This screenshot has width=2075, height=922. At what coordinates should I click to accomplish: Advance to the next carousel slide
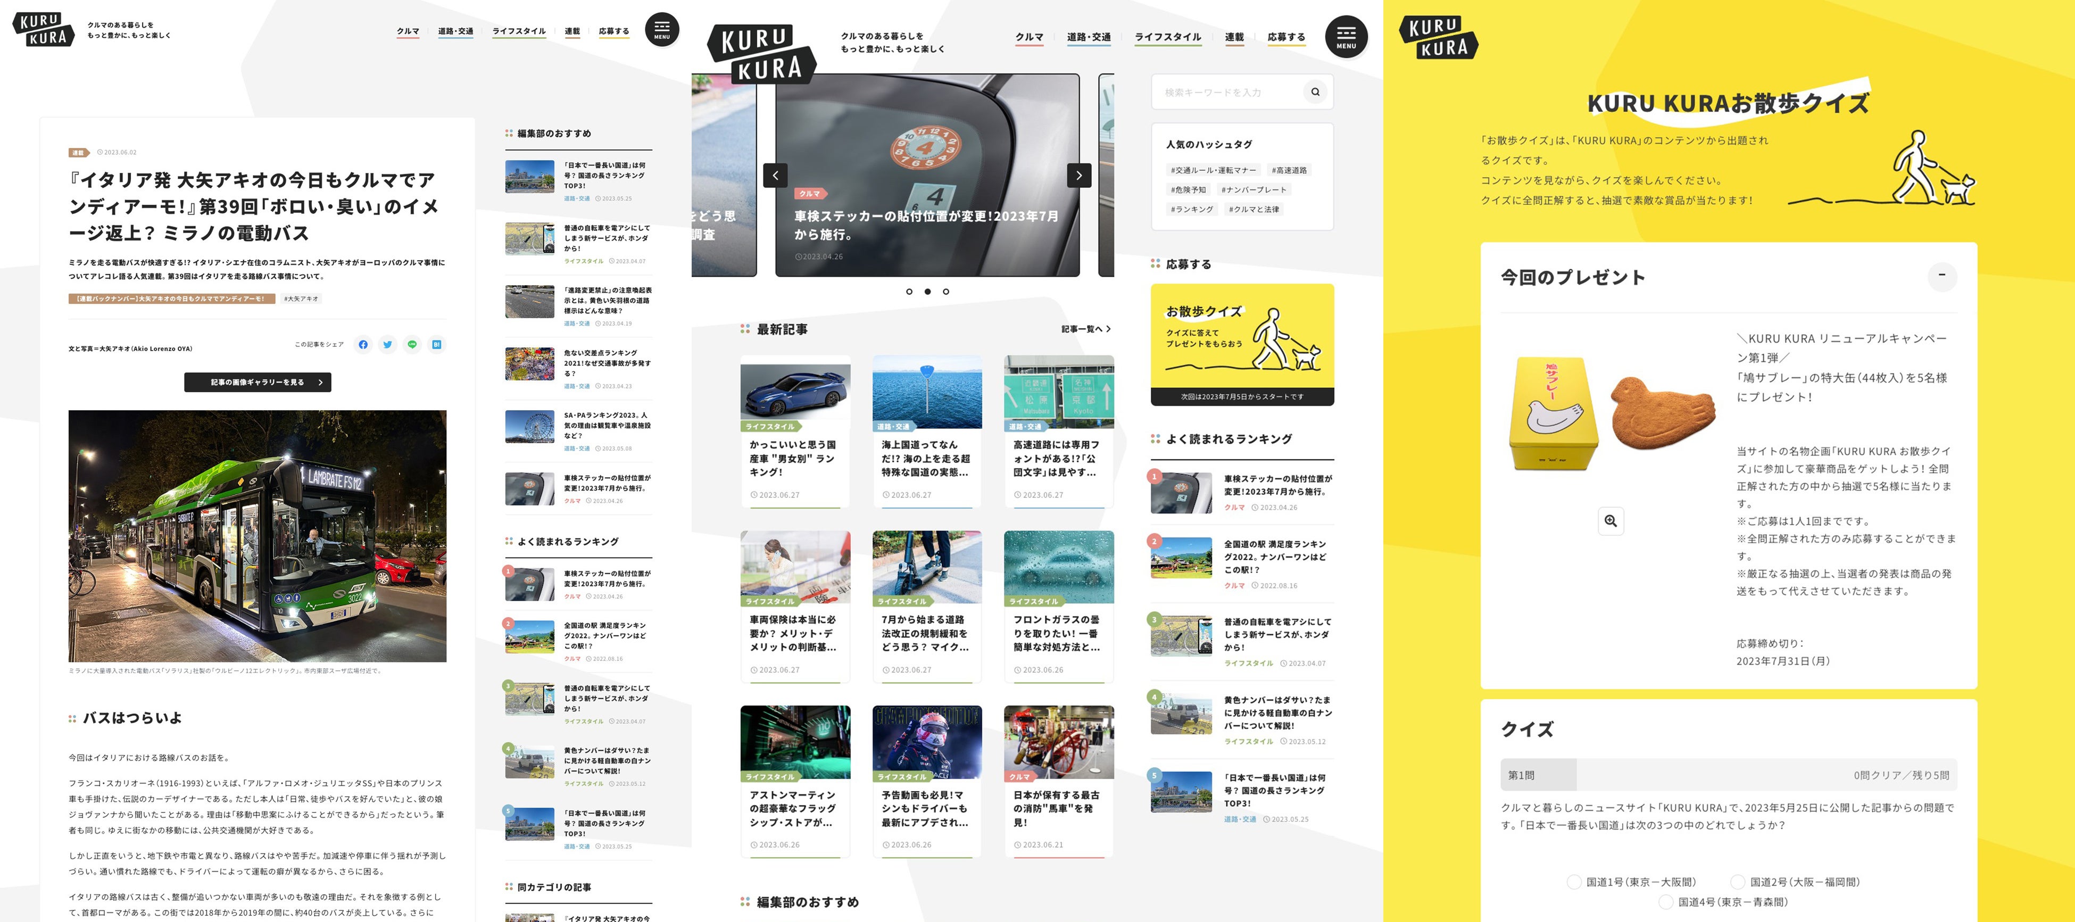[1078, 175]
